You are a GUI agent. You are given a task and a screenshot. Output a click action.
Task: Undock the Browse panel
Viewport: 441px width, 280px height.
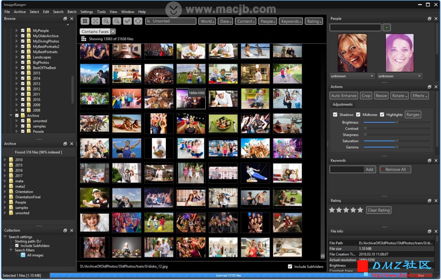65,18
